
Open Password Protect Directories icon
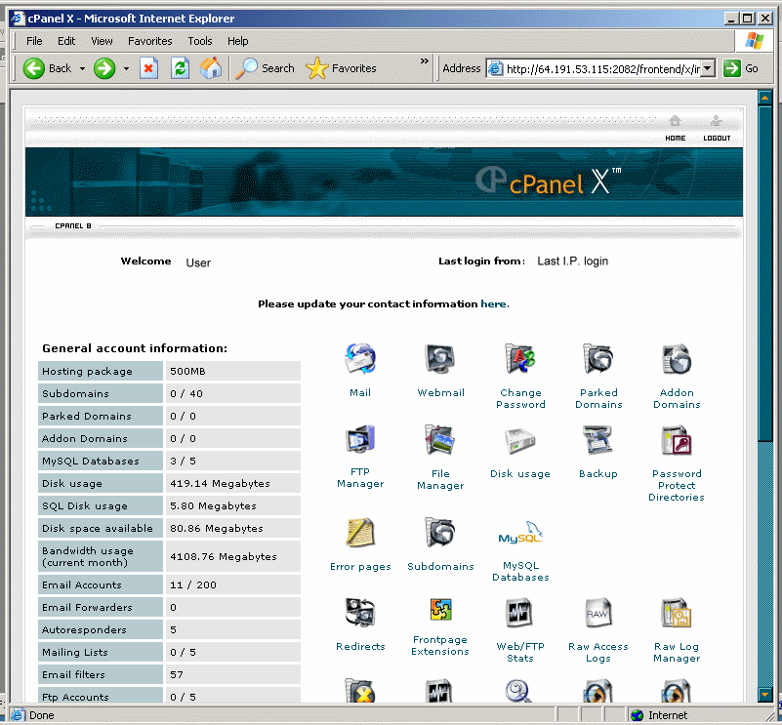tap(677, 441)
